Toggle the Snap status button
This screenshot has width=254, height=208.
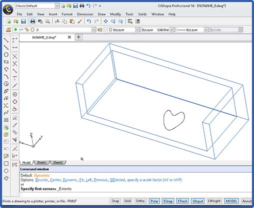[115, 201]
